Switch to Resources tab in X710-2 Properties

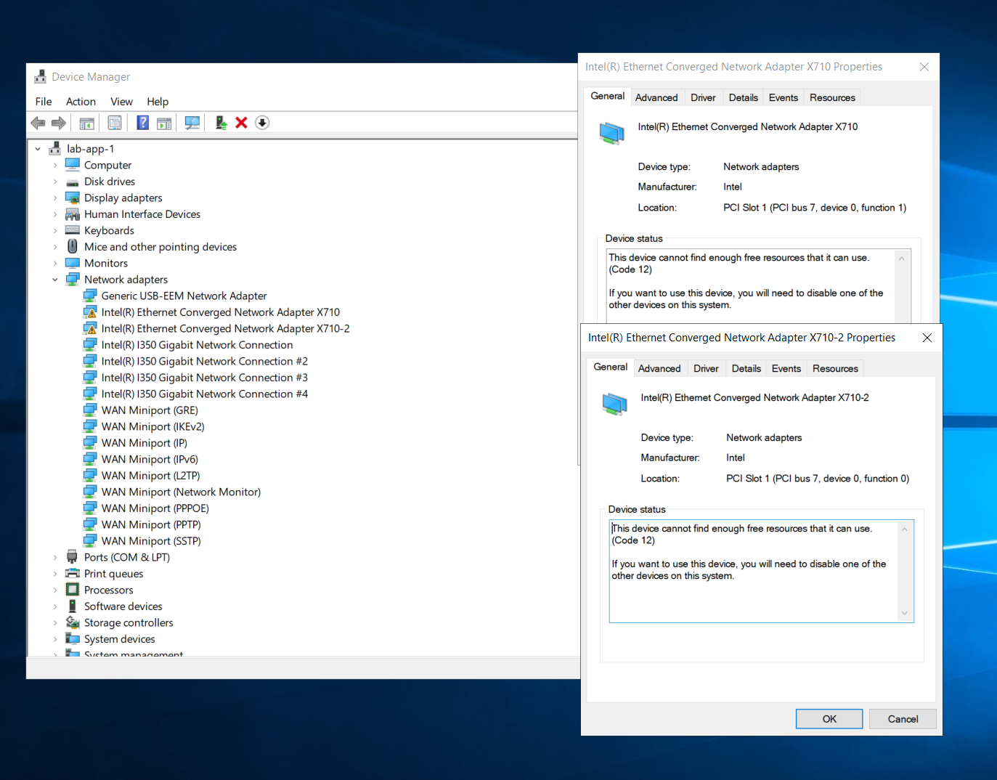835,368
